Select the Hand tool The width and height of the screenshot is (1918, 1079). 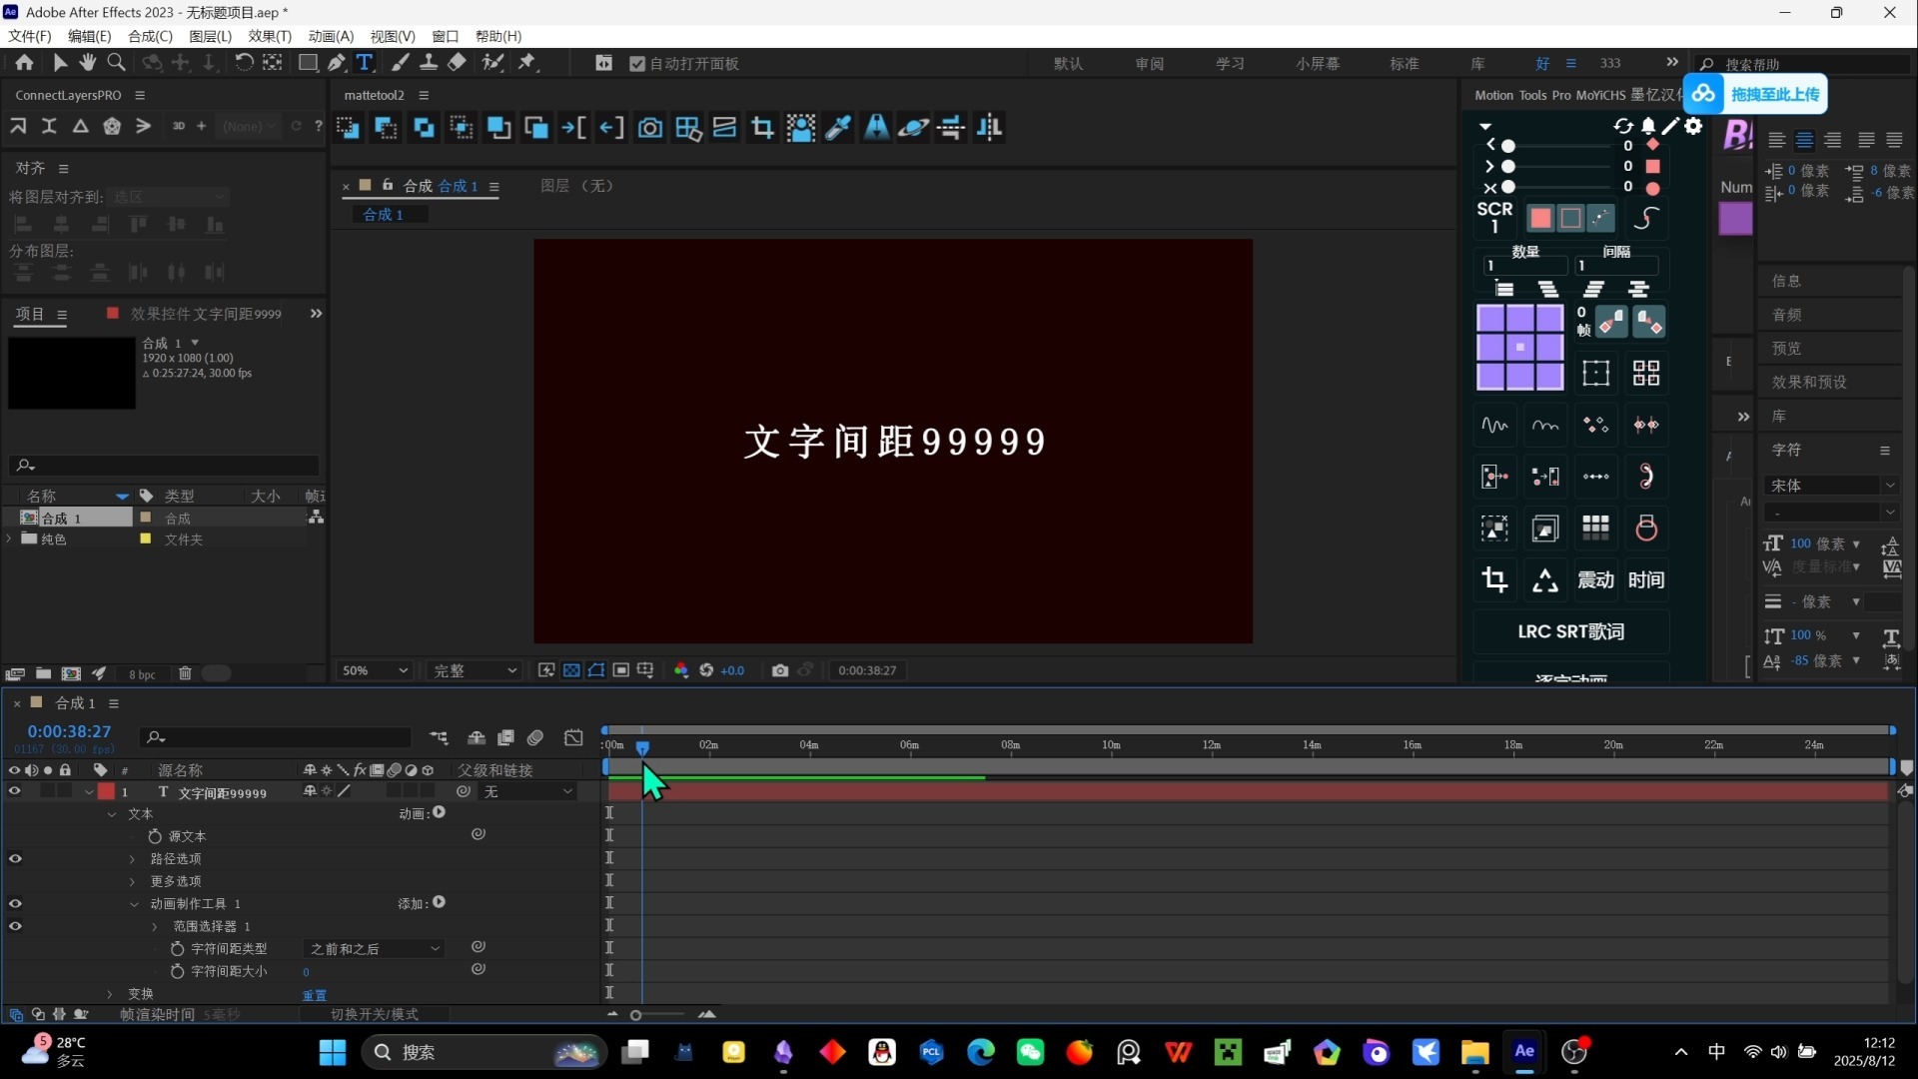[x=88, y=63]
